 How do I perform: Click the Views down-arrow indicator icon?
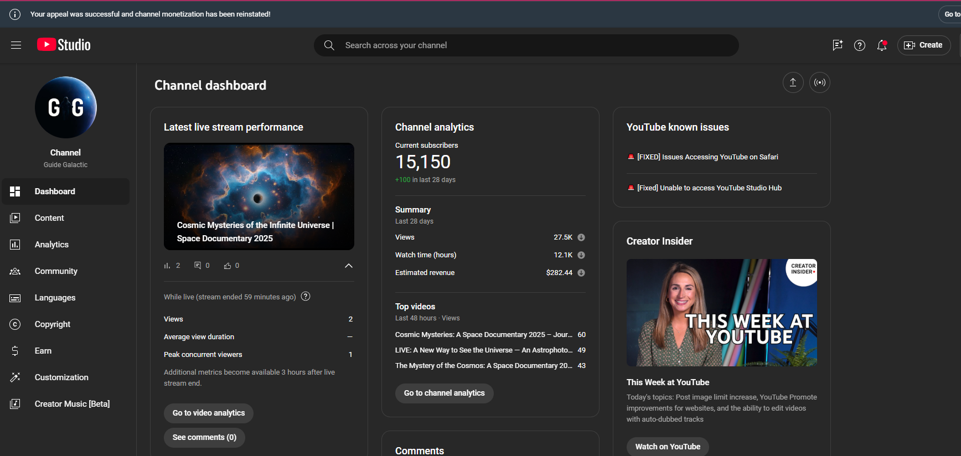pos(581,237)
